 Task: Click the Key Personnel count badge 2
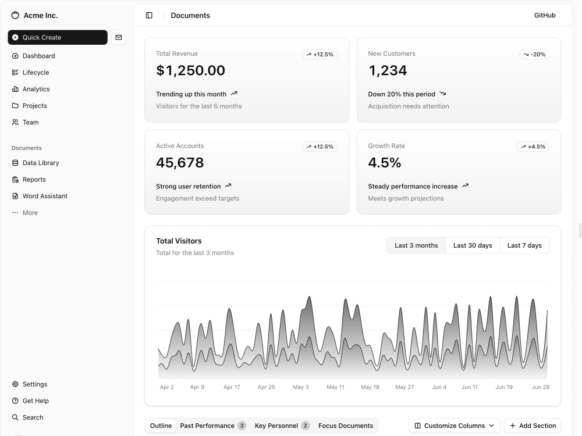tap(306, 426)
